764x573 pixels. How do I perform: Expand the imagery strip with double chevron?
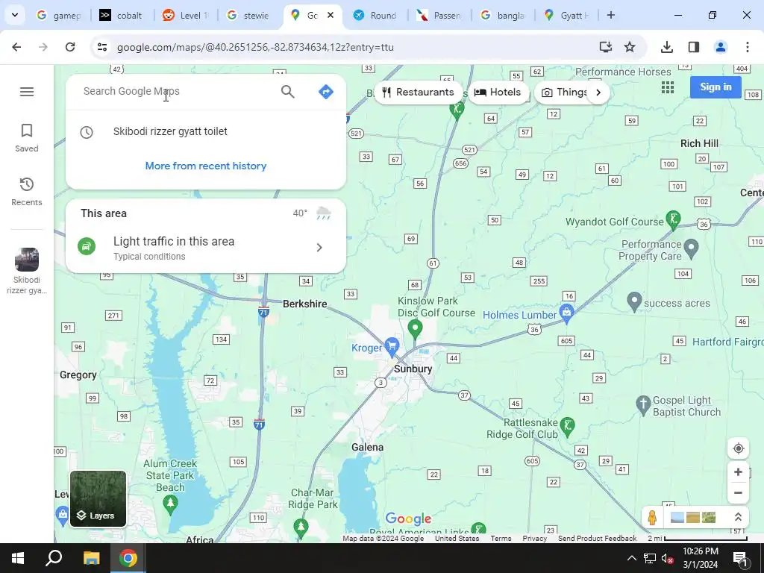click(x=738, y=517)
